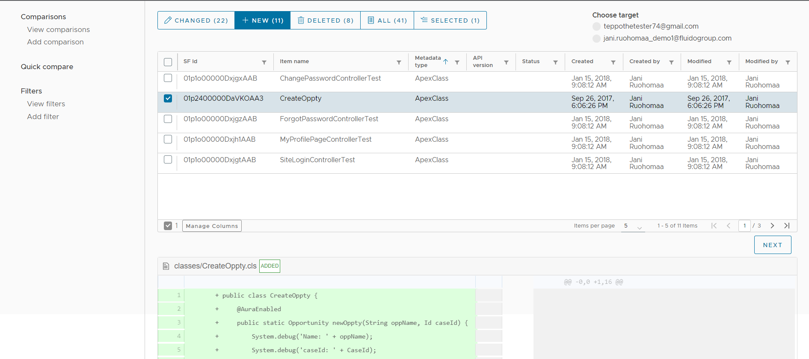Click the Metadata type sort arrow

point(445,62)
